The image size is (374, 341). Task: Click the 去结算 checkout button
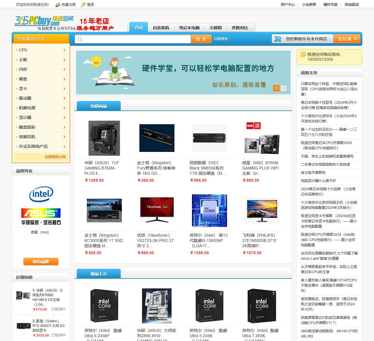click(347, 39)
